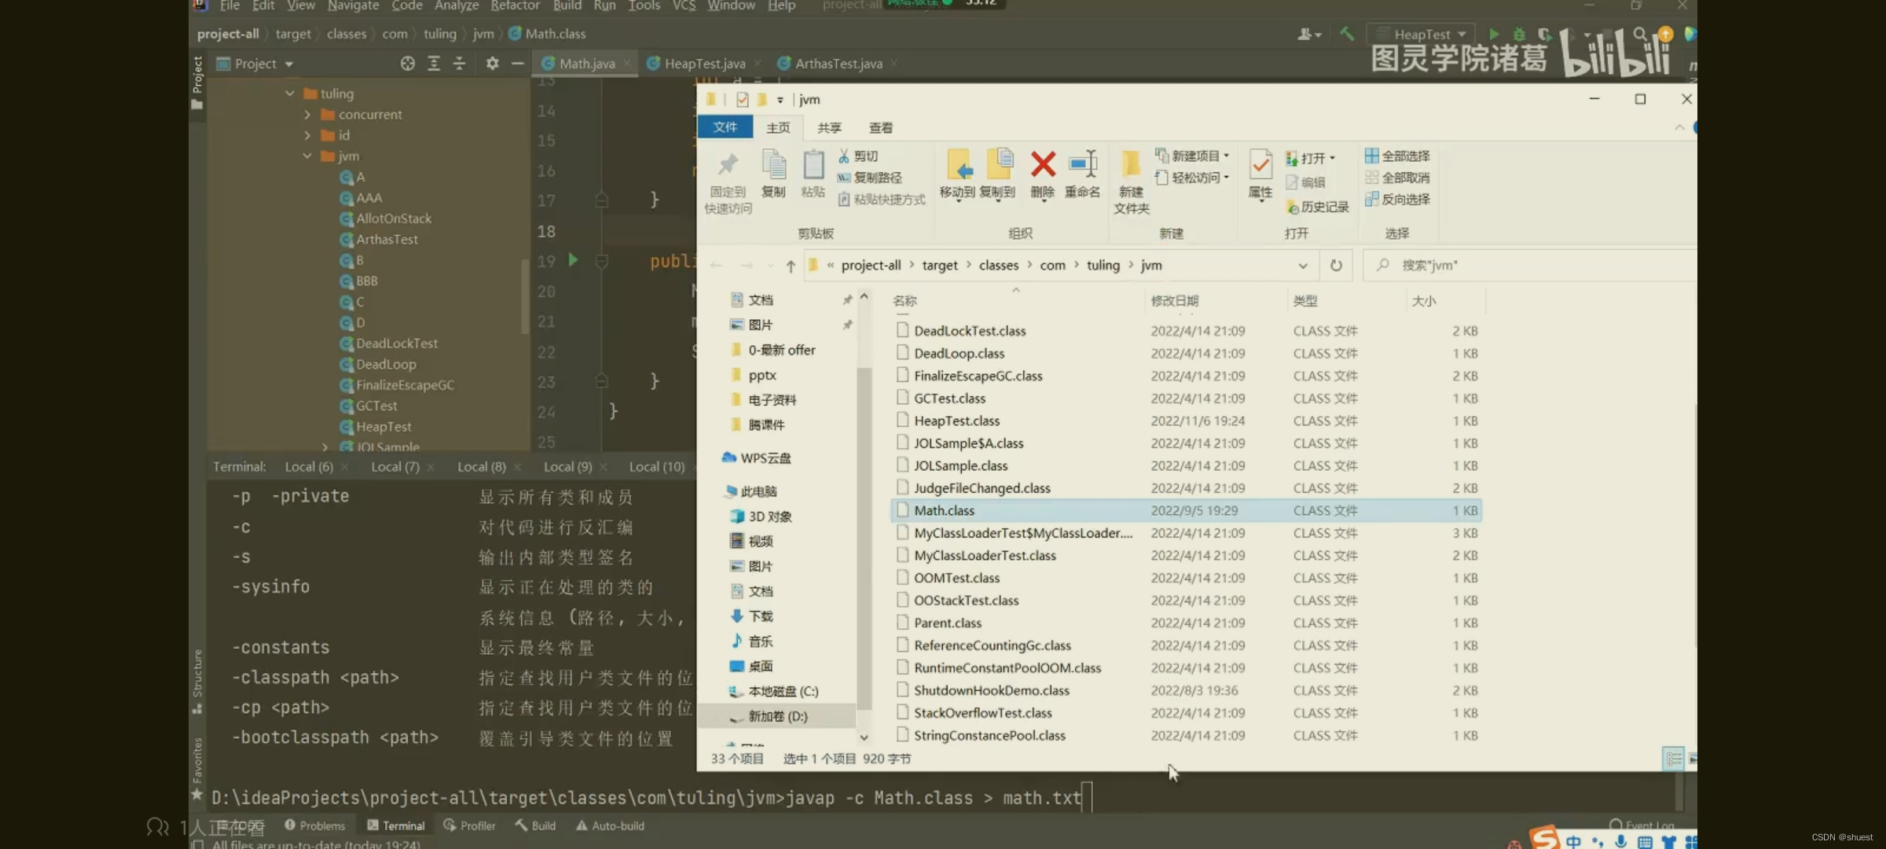Image resolution: width=1886 pixels, height=849 pixels.
Task: Collapse all in IDE Project panel
Action: pos(460,64)
